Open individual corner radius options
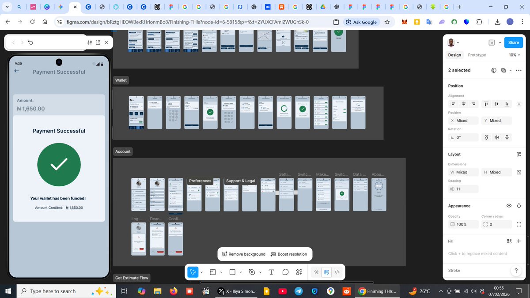The width and height of the screenshot is (530, 298). point(519,224)
